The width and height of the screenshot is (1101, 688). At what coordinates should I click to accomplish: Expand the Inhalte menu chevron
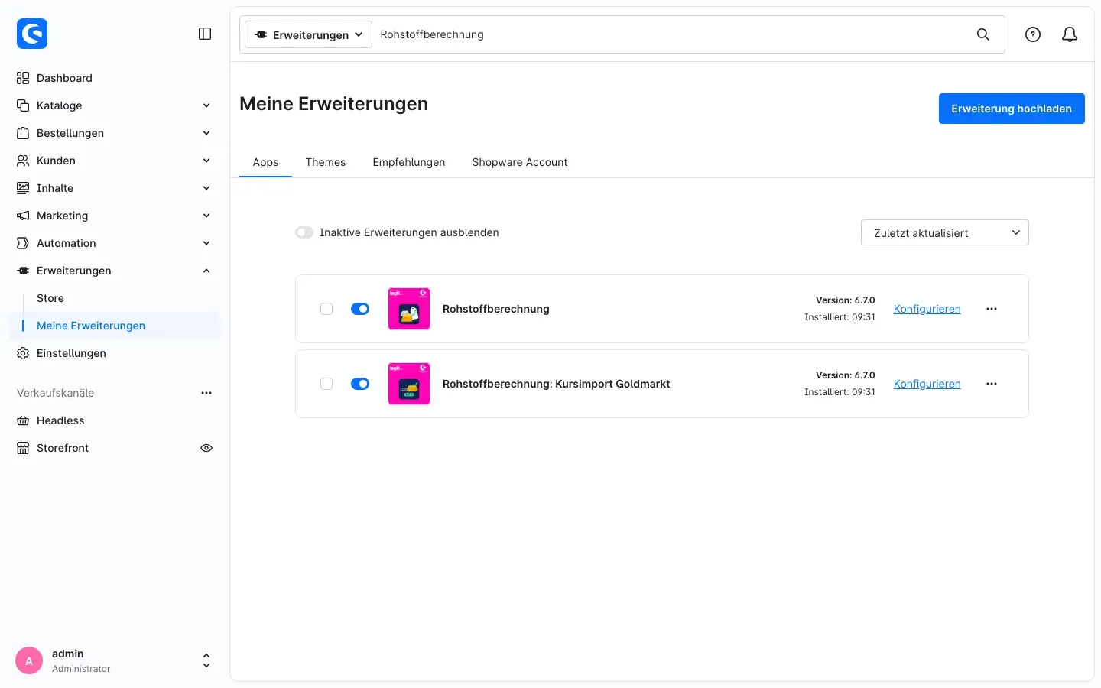206,188
